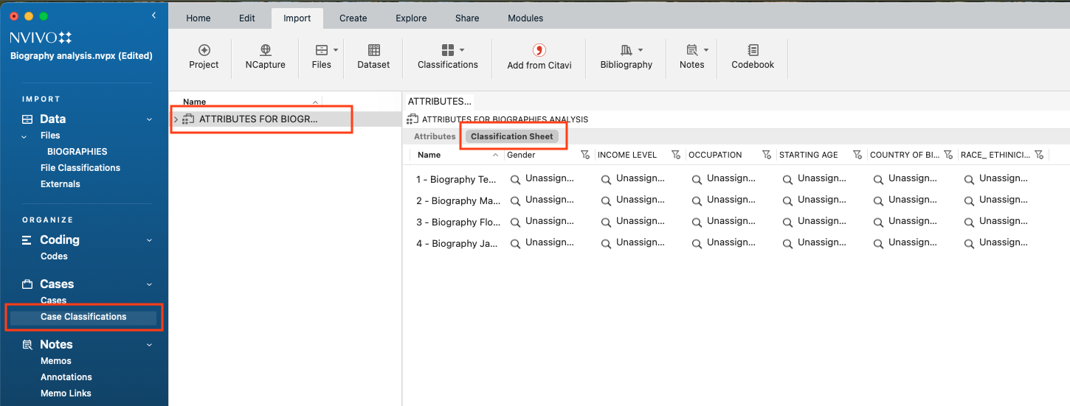Expand the ATTRIBUTES FOR BIOGR... classification row
The image size is (1070, 406).
coord(176,119)
